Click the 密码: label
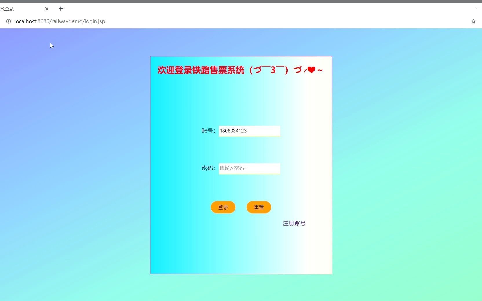The image size is (482, 301). pyautogui.click(x=209, y=168)
